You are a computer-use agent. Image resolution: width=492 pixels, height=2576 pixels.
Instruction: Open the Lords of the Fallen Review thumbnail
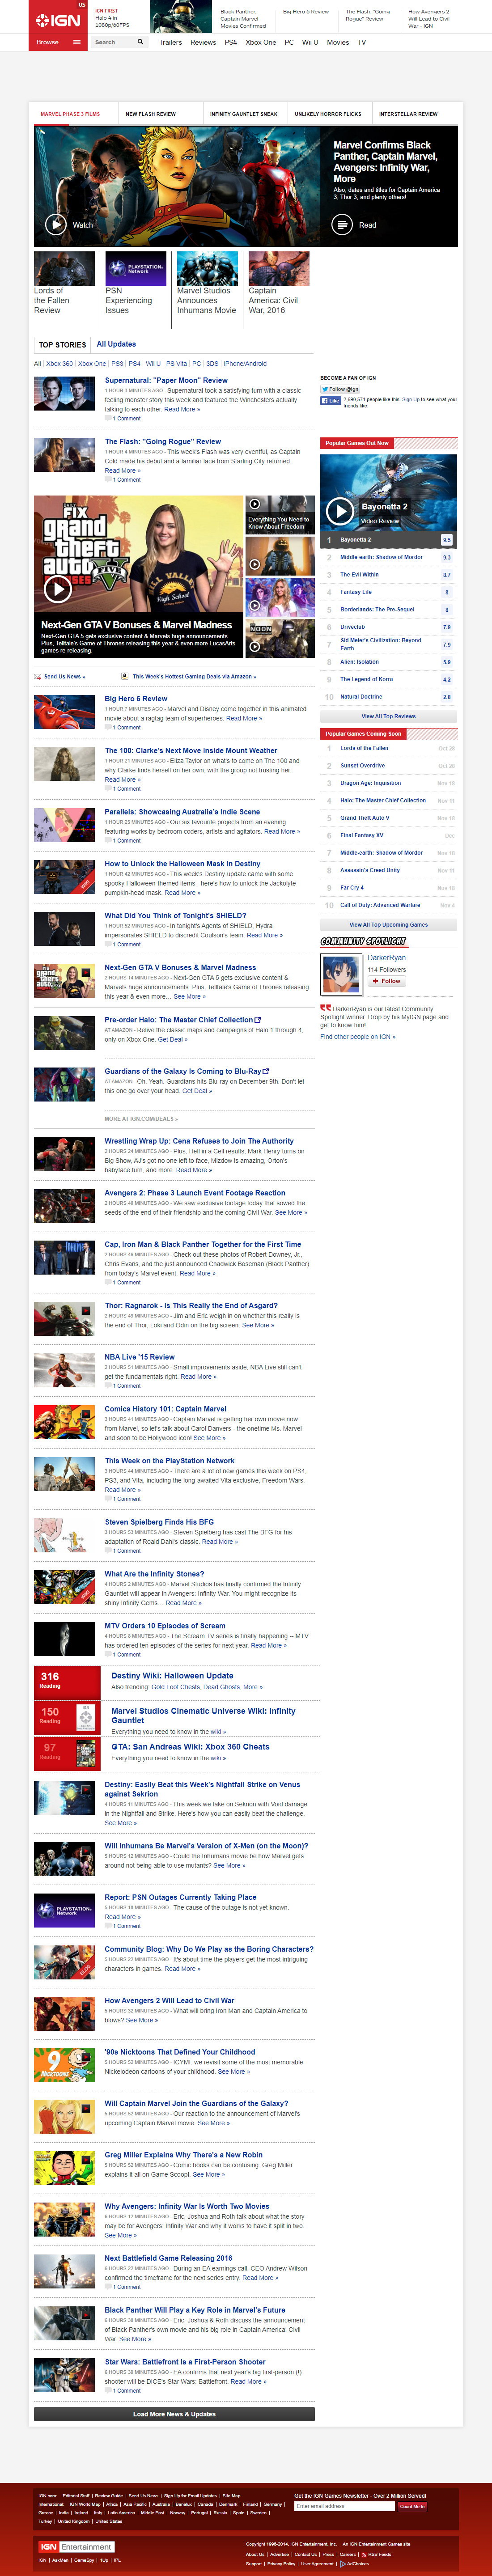click(65, 268)
